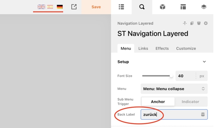
Task: Open the Menu collapse dropdown
Action: click(174, 89)
